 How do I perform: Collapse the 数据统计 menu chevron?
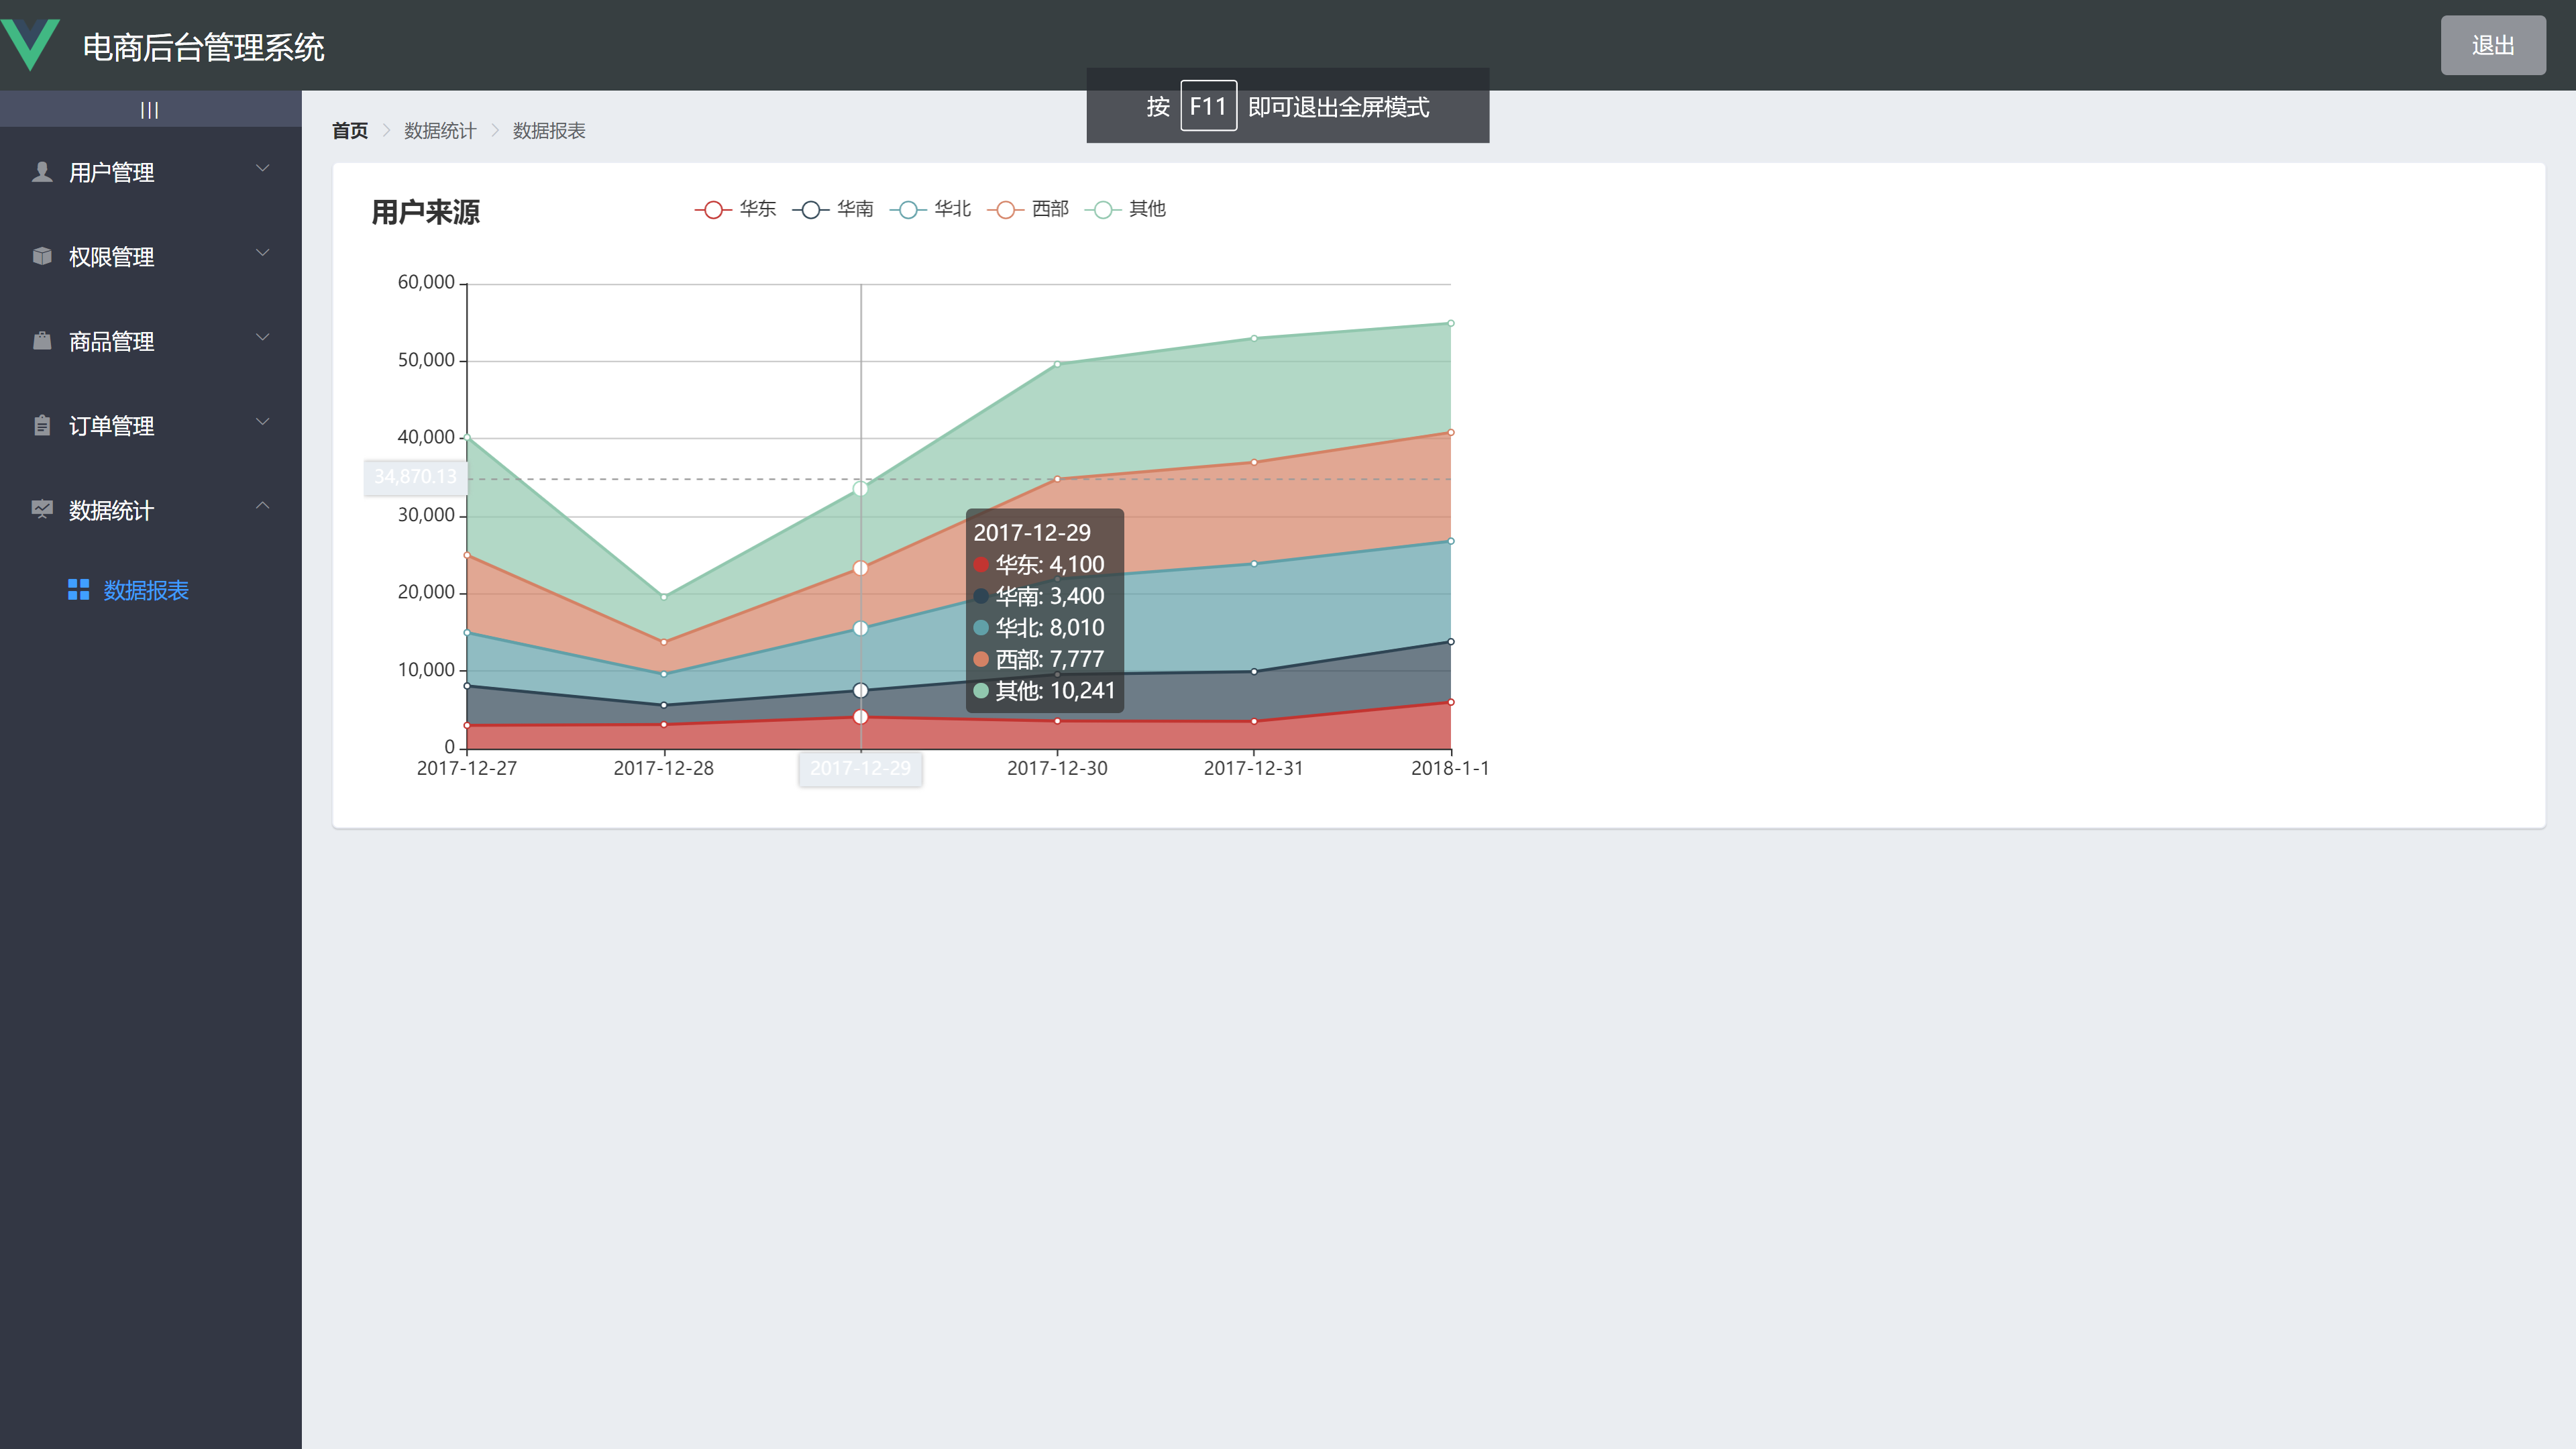click(263, 506)
